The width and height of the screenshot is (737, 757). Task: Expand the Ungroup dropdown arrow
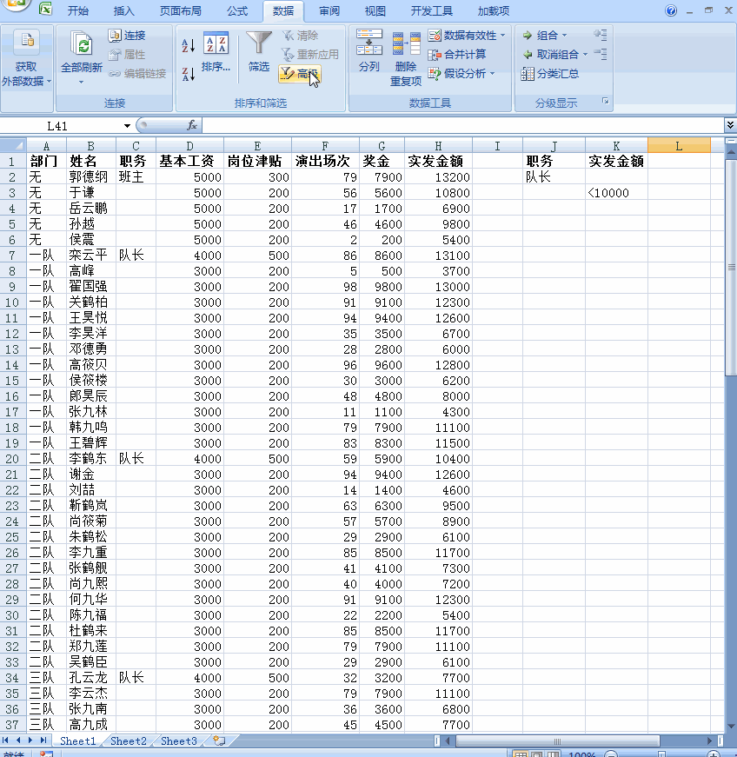click(585, 55)
